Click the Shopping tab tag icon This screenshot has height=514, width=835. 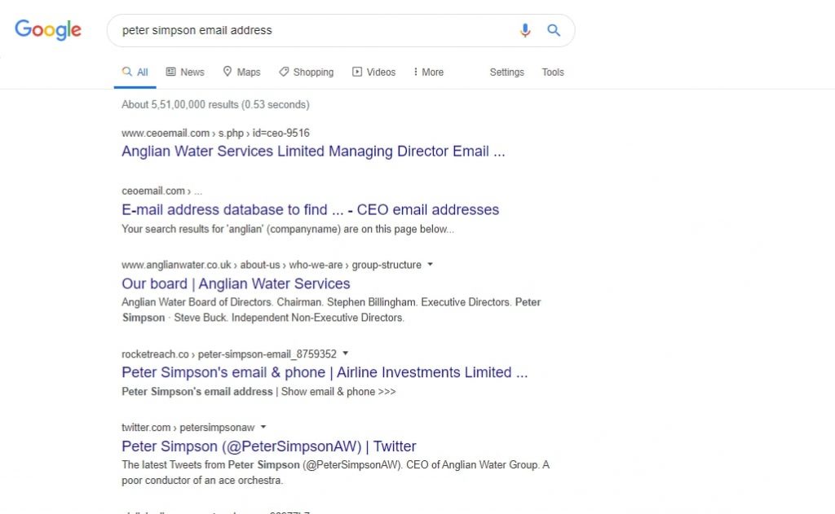(x=284, y=72)
